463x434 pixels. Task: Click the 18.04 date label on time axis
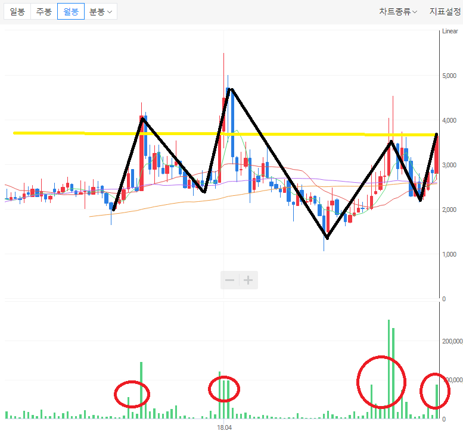pos(225,427)
